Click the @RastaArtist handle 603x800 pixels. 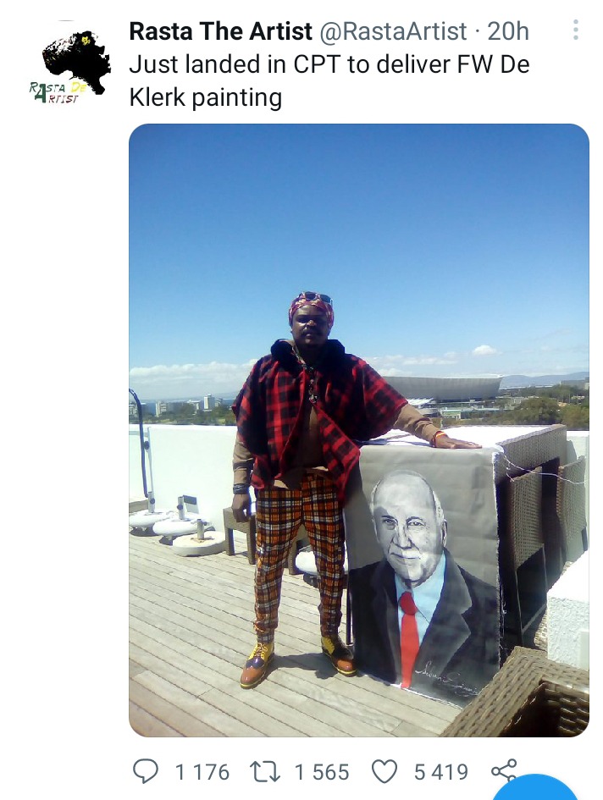tap(393, 31)
